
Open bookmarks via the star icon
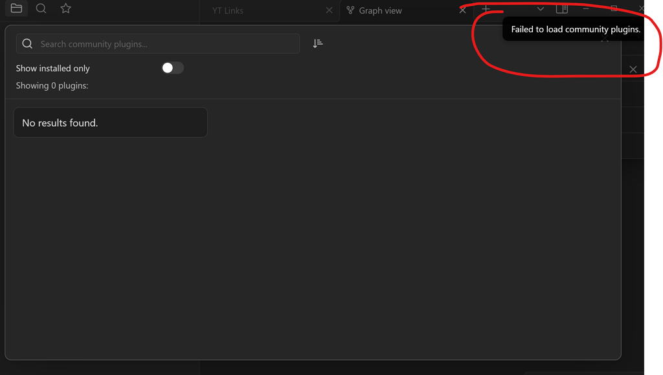point(65,8)
